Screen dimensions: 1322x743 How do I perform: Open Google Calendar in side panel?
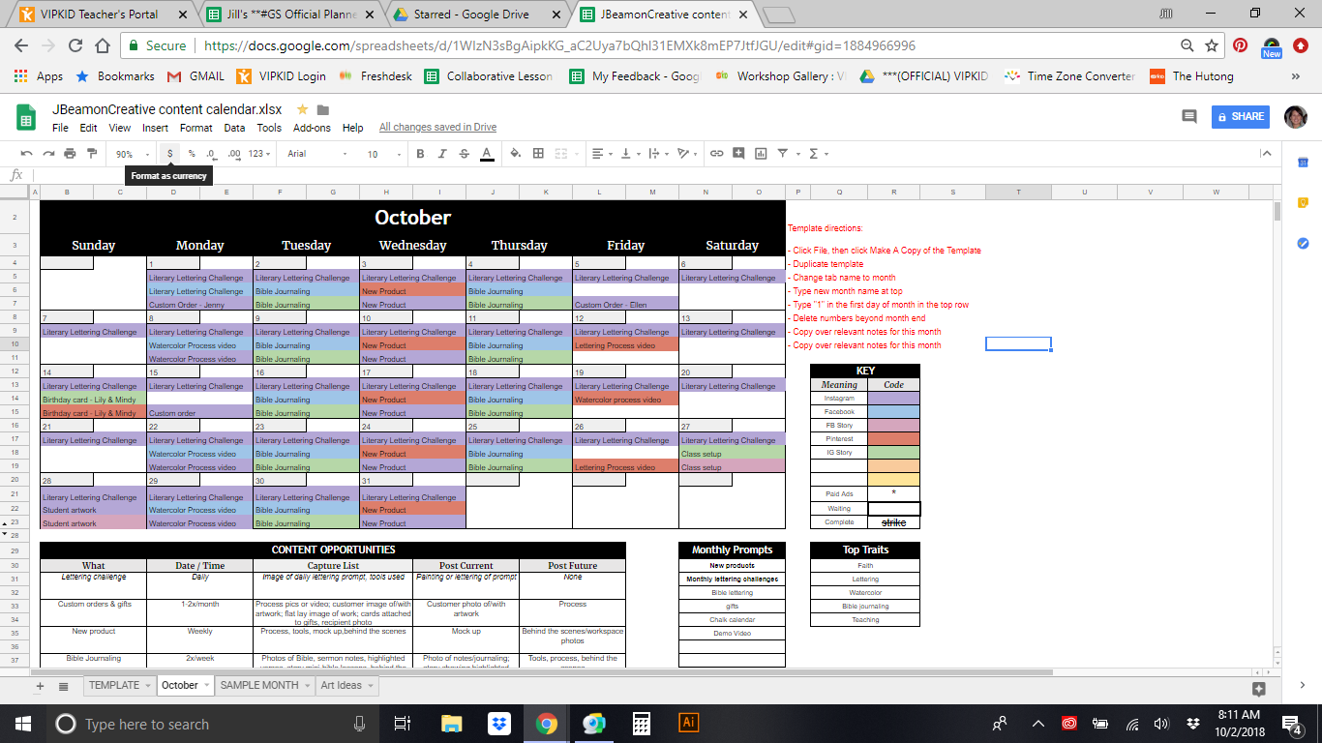click(1303, 162)
